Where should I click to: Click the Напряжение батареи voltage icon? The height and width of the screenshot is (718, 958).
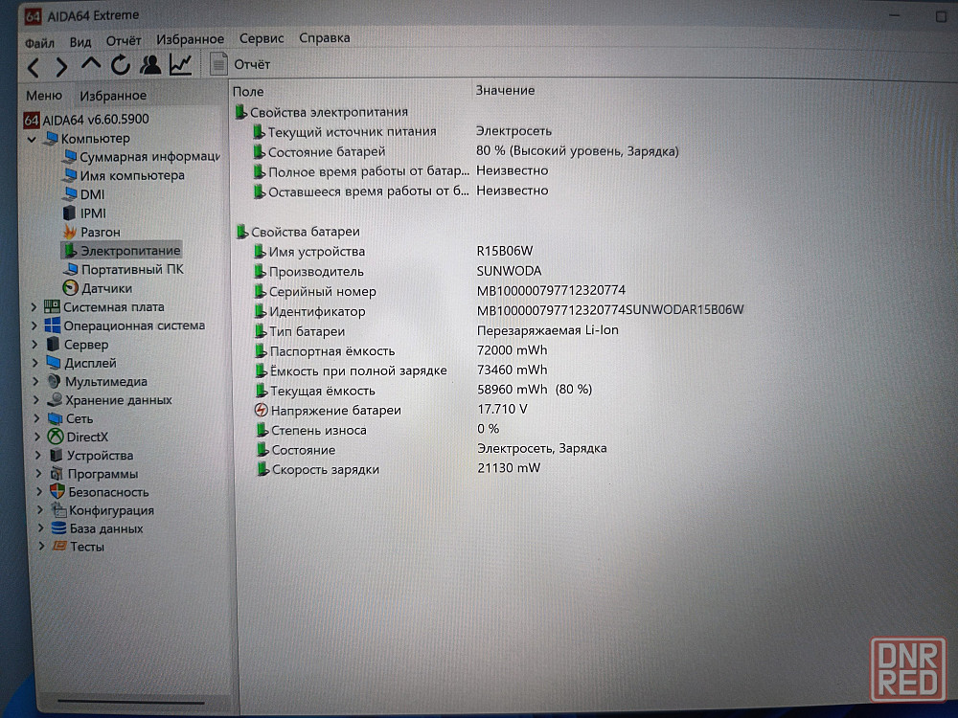click(x=262, y=411)
